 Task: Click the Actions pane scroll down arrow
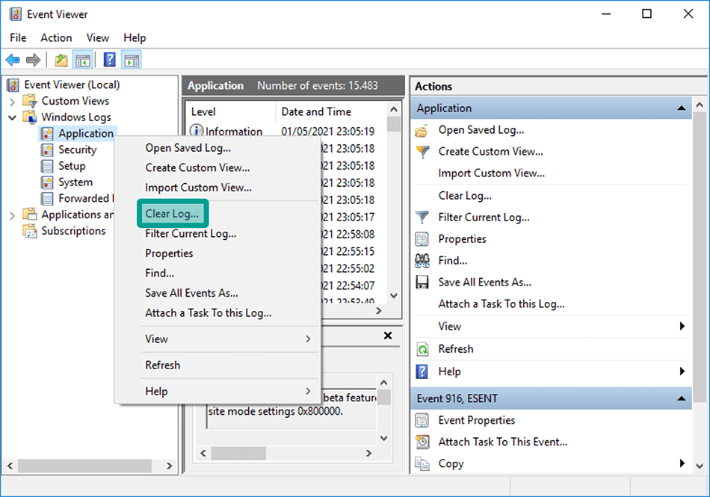click(700, 466)
